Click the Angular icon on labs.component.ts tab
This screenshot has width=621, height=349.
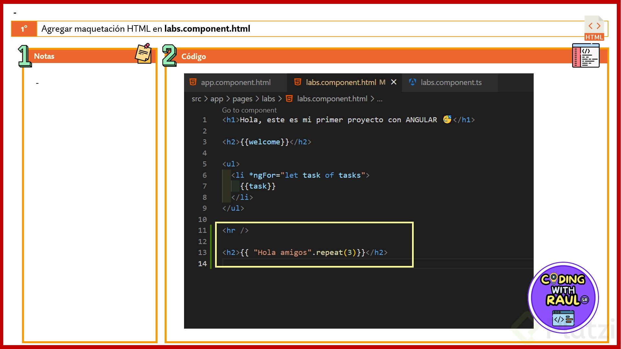point(412,82)
